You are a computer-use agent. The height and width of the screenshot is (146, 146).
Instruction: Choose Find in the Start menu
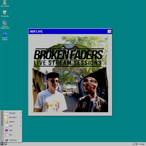click(13, 126)
